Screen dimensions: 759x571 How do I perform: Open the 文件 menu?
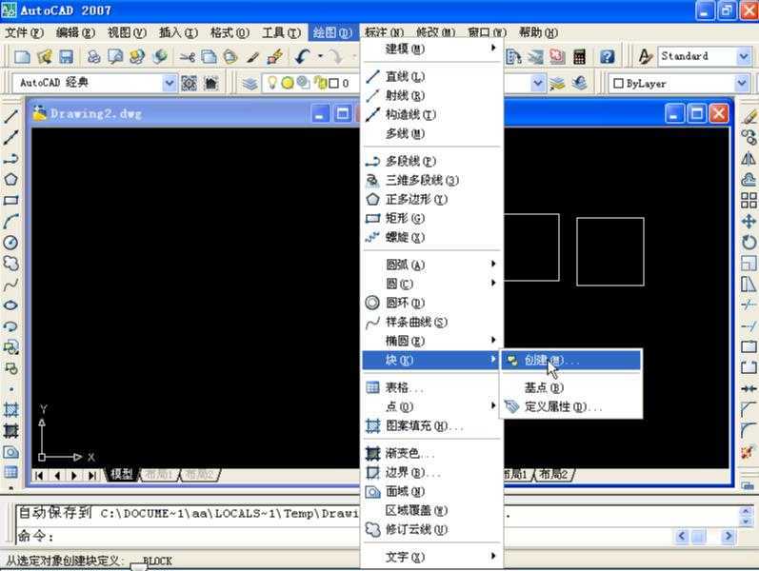pyautogui.click(x=24, y=32)
